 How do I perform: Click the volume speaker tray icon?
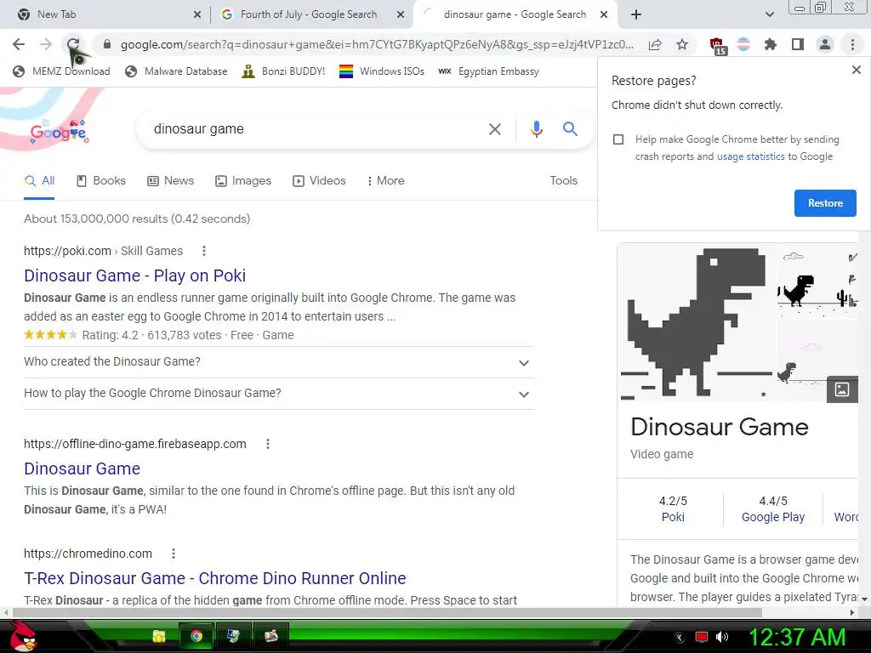(723, 637)
